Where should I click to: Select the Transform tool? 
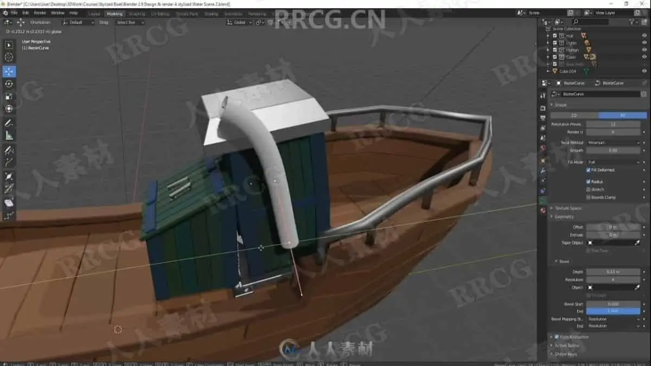point(9,108)
